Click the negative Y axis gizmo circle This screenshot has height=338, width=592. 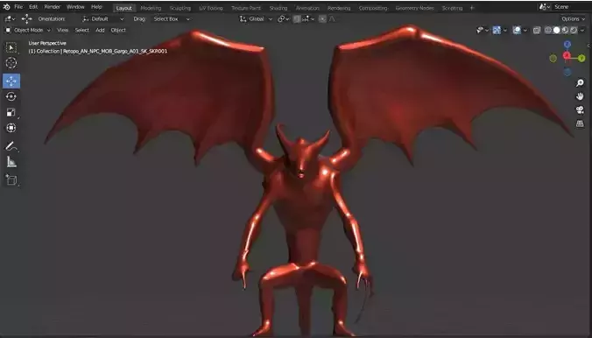pyautogui.click(x=553, y=58)
